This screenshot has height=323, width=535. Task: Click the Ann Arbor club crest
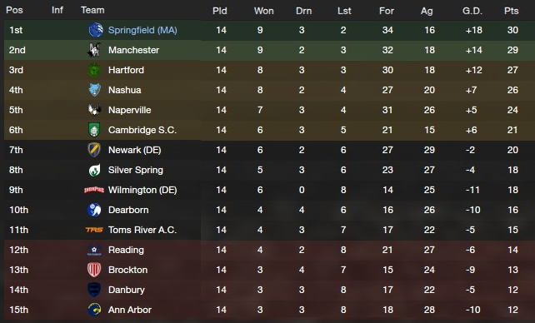pos(94,310)
